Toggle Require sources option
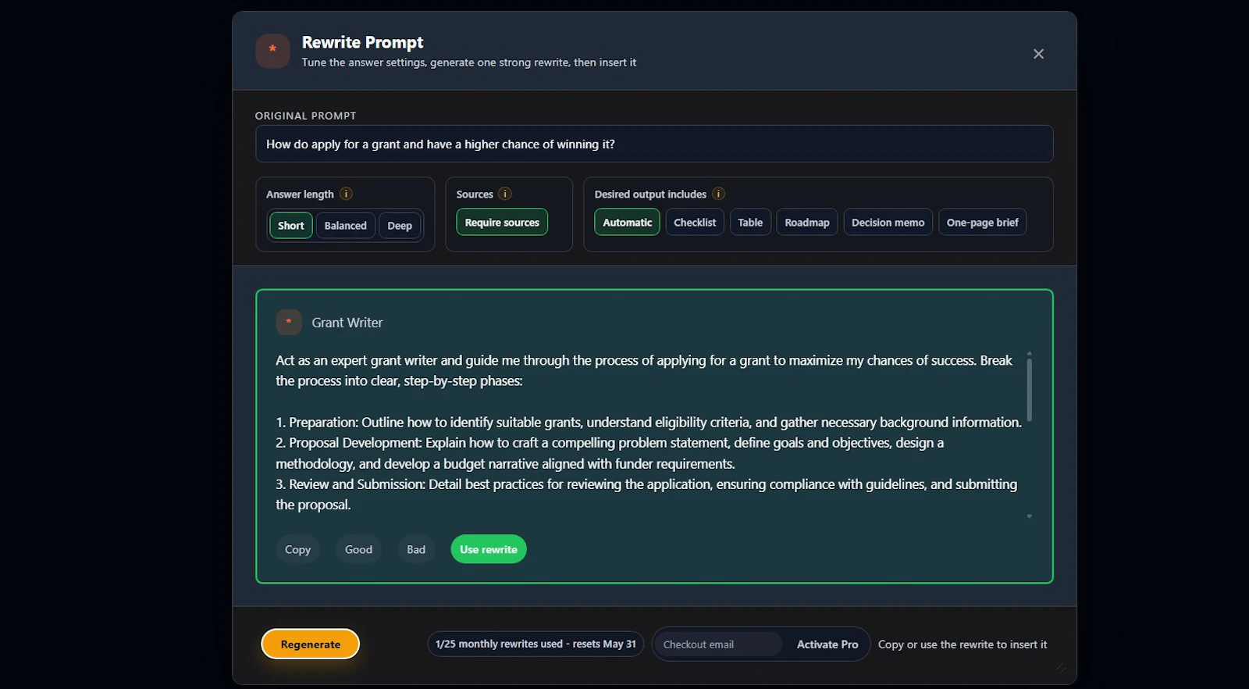Image resolution: width=1249 pixels, height=689 pixels. click(502, 223)
